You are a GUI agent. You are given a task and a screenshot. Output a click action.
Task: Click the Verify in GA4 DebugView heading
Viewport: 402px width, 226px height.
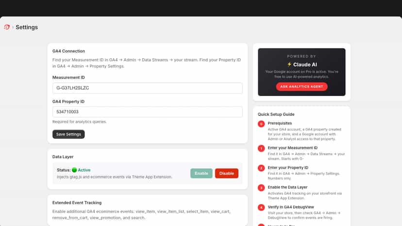[x=291, y=207]
